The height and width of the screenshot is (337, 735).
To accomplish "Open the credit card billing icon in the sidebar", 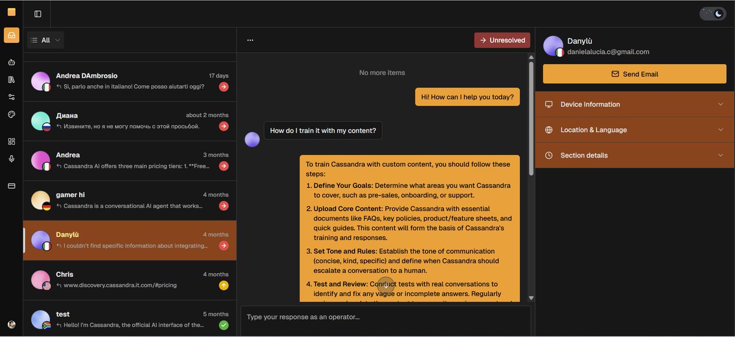I will click(x=12, y=186).
